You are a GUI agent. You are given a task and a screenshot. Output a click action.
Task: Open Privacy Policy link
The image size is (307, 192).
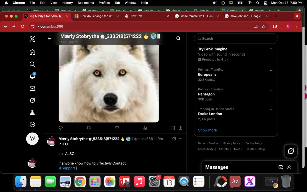point(232,143)
